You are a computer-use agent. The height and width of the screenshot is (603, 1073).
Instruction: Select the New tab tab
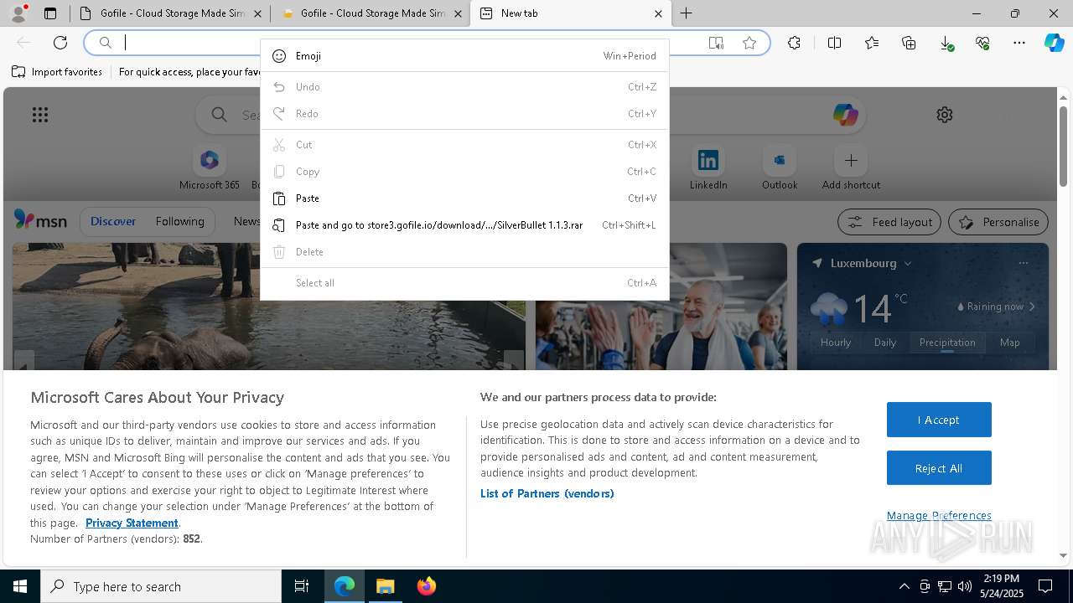pyautogui.click(x=571, y=13)
